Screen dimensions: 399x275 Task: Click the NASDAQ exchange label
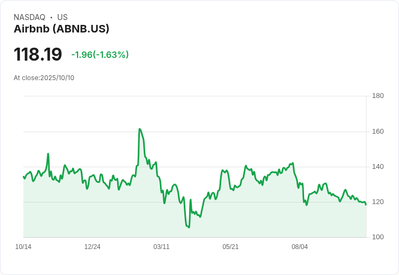[x=29, y=17]
